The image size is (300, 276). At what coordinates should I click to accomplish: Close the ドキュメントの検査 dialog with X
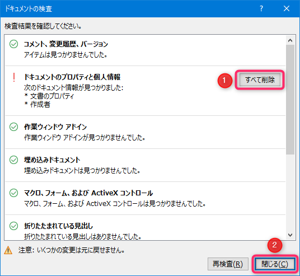[287, 8]
